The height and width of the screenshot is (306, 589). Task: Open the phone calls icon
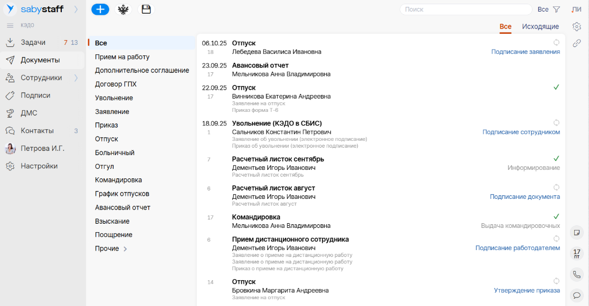tap(577, 274)
